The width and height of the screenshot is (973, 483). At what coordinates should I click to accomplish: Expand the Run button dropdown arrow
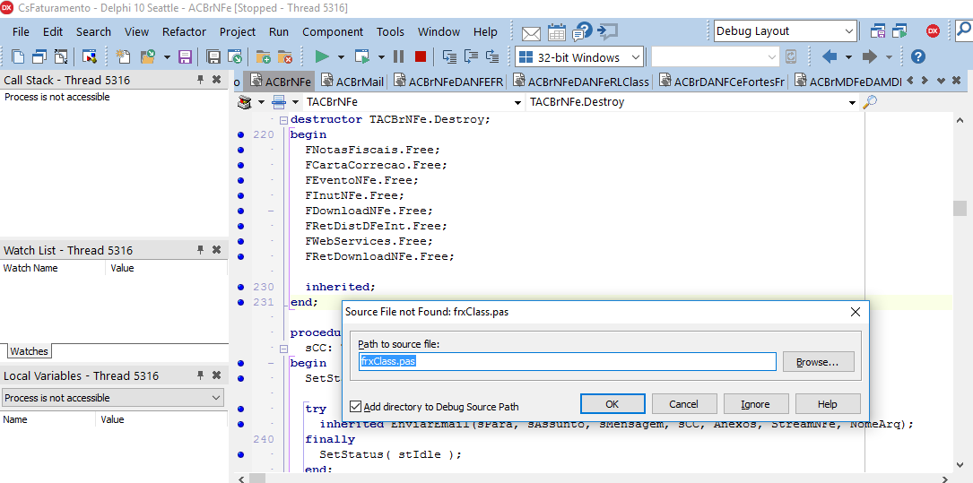341,57
